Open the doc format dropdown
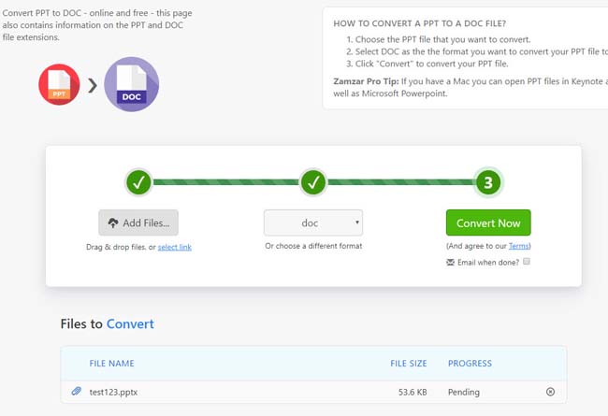 point(313,222)
